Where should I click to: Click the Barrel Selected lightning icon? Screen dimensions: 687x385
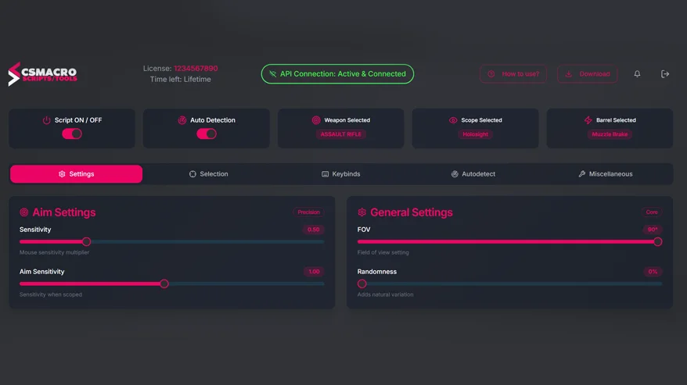[x=588, y=120]
